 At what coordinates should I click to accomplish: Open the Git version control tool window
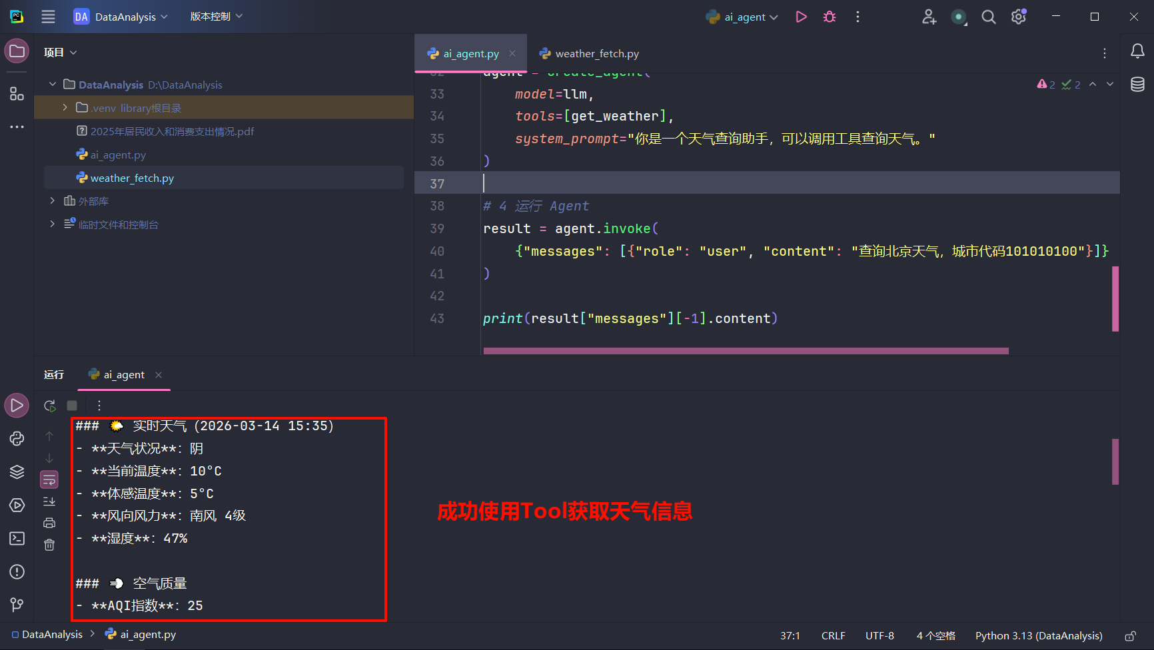point(17,605)
